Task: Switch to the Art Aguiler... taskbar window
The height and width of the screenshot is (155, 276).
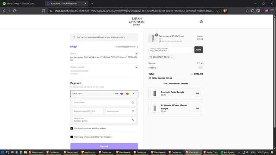Action: pyautogui.click(x=228, y=152)
